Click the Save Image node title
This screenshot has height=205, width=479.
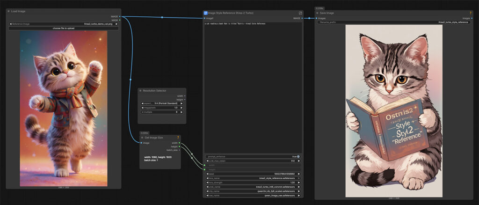coord(327,13)
